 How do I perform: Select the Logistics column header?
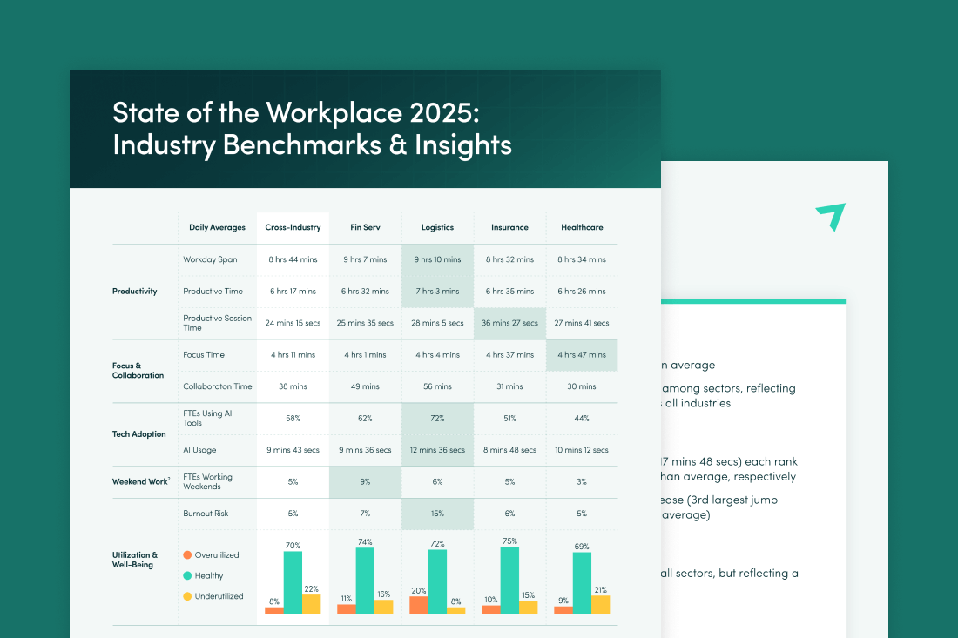tap(437, 227)
